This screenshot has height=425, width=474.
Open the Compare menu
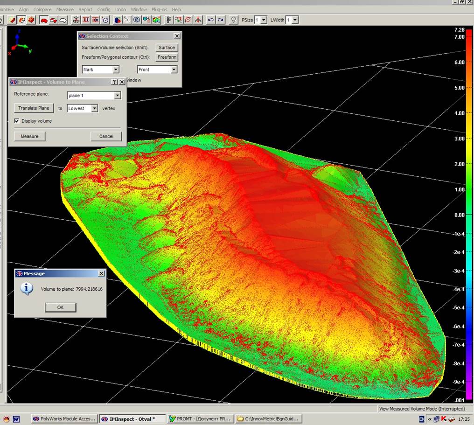click(42, 9)
